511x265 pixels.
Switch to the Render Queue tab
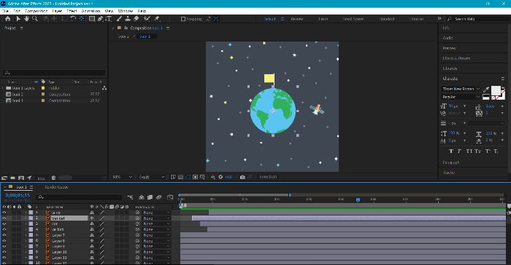[56, 187]
